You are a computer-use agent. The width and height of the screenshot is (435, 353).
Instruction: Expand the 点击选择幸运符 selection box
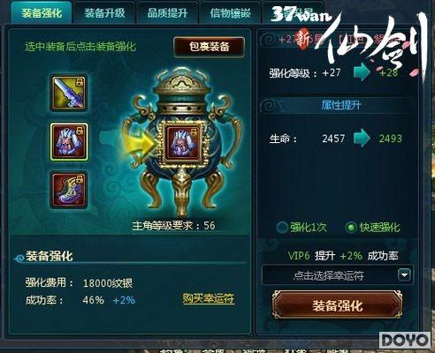pos(337,275)
